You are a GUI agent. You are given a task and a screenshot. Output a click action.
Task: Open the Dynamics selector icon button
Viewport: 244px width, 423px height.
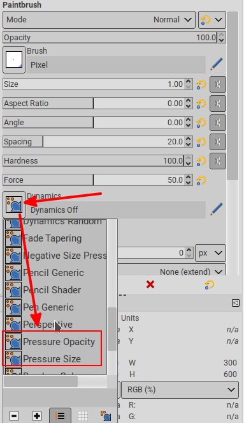pos(14,204)
